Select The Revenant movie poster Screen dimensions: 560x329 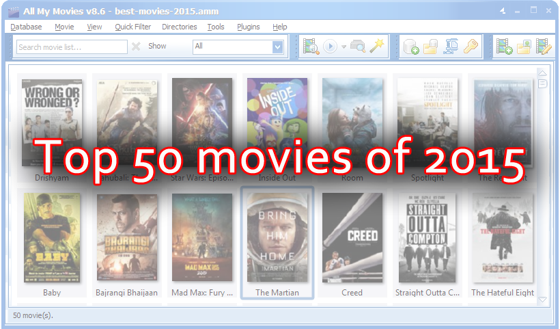coord(503,123)
